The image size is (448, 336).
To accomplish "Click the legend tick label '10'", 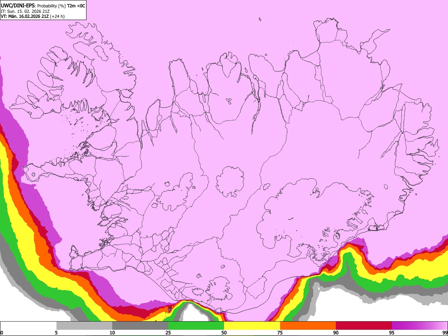I will click(x=112, y=332).
